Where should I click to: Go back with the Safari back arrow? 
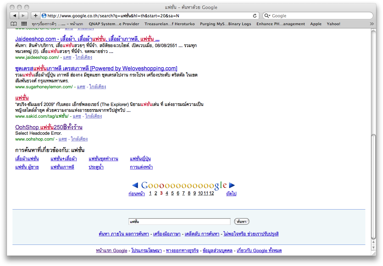pyautogui.click(x=15, y=16)
